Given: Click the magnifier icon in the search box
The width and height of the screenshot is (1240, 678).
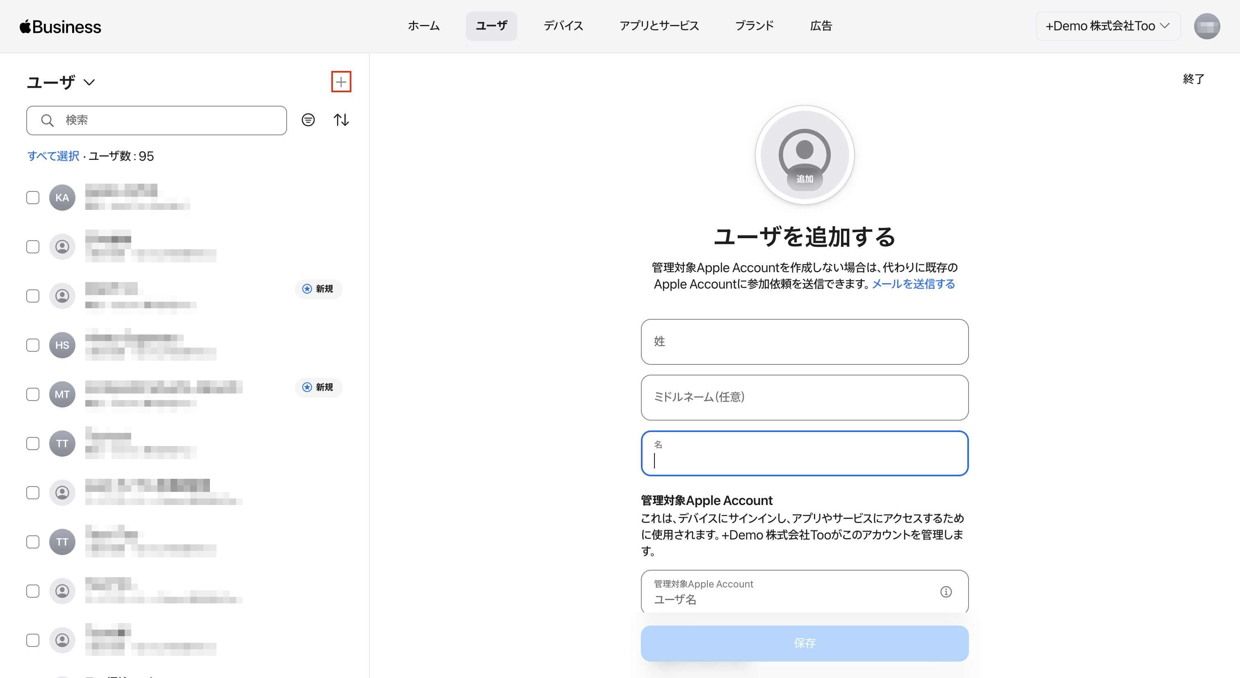Looking at the screenshot, I should point(47,120).
